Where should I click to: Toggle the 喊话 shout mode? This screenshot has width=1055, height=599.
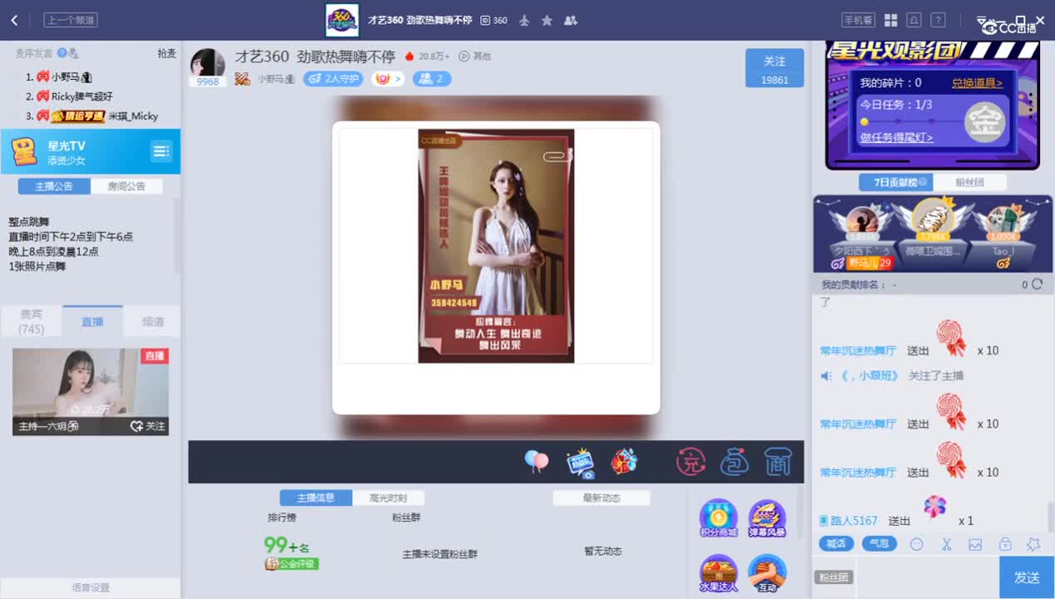pyautogui.click(x=836, y=544)
